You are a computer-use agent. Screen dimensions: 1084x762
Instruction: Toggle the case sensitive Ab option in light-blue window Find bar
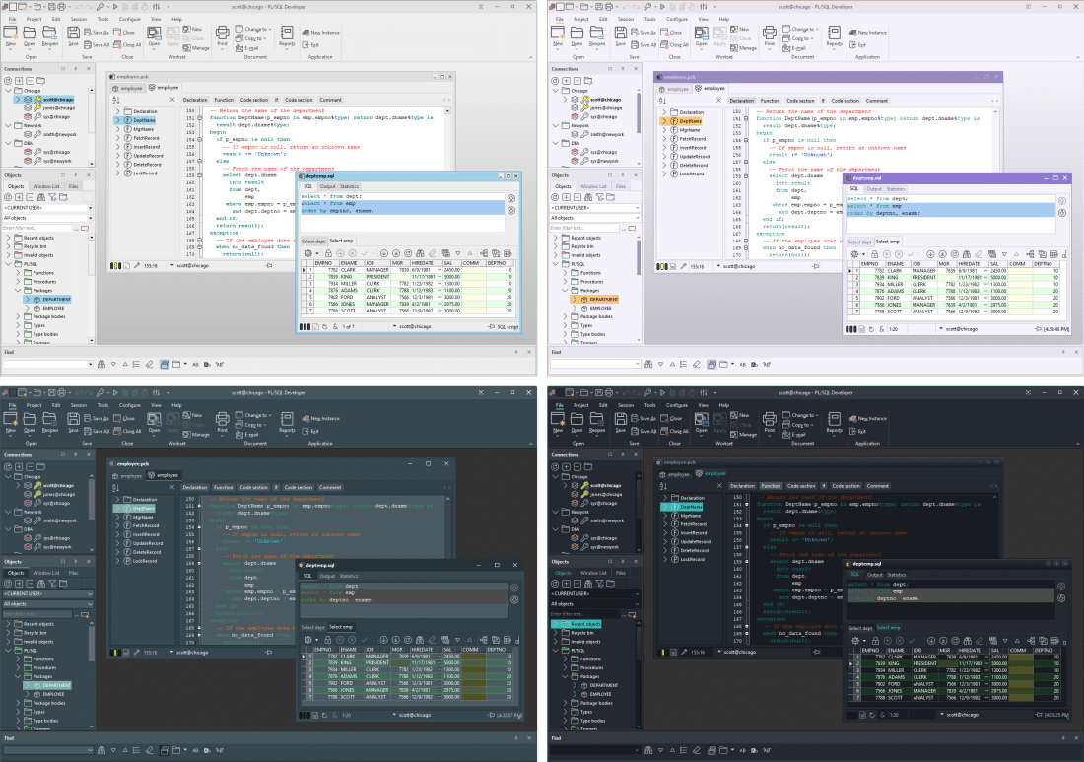click(195, 364)
